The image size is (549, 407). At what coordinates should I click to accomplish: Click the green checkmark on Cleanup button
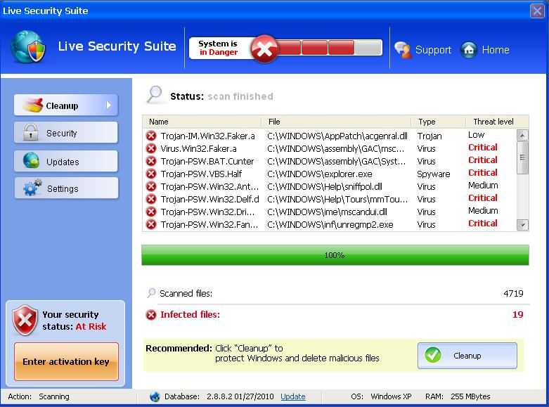pos(433,355)
